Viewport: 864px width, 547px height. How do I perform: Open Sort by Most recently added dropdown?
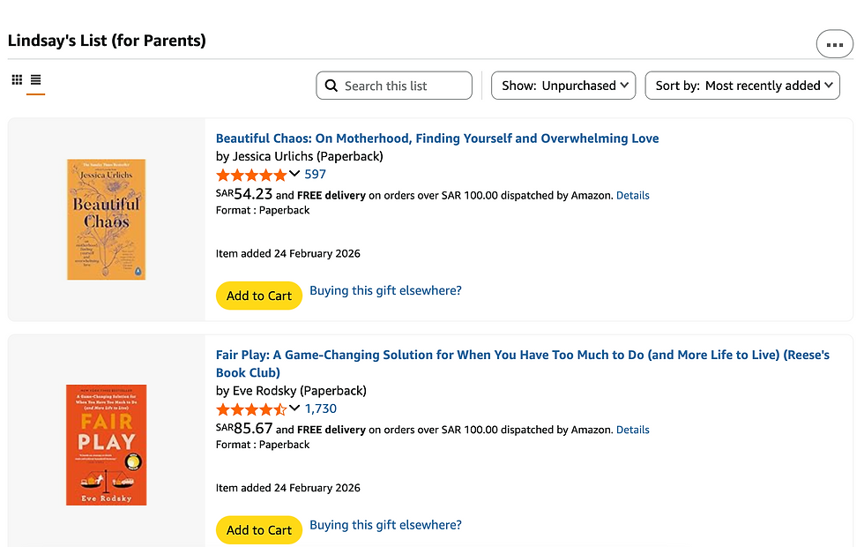pyautogui.click(x=742, y=86)
